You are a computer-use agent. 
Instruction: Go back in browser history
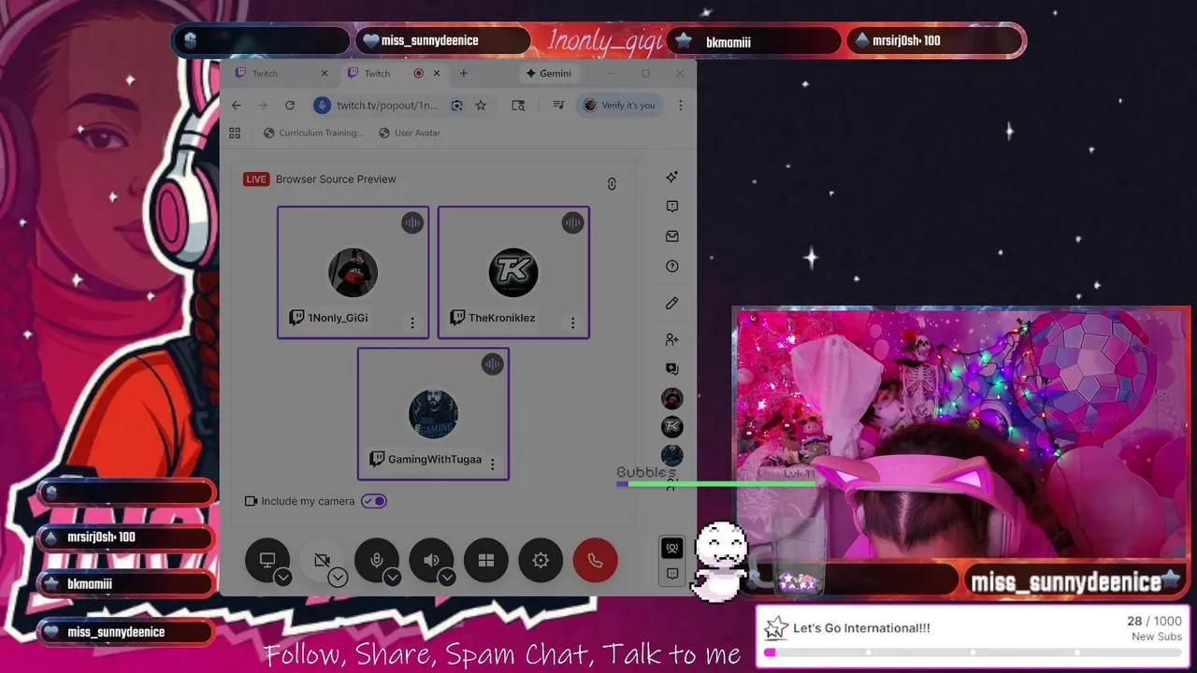tap(237, 106)
